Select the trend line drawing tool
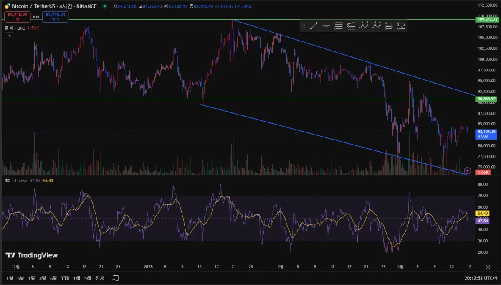Viewport: 501px width, 285px height. coord(314,26)
